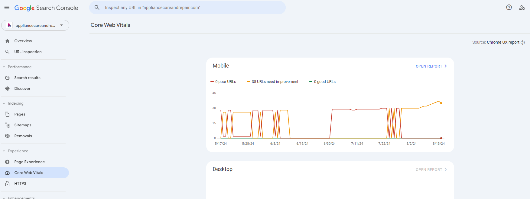Collapse the Indexing section

(4, 103)
